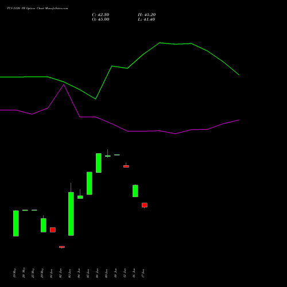Select the last red candle above 17 Jun
Image resolution: width=287 pixels, height=287 pixels.
pyautogui.click(x=145, y=205)
